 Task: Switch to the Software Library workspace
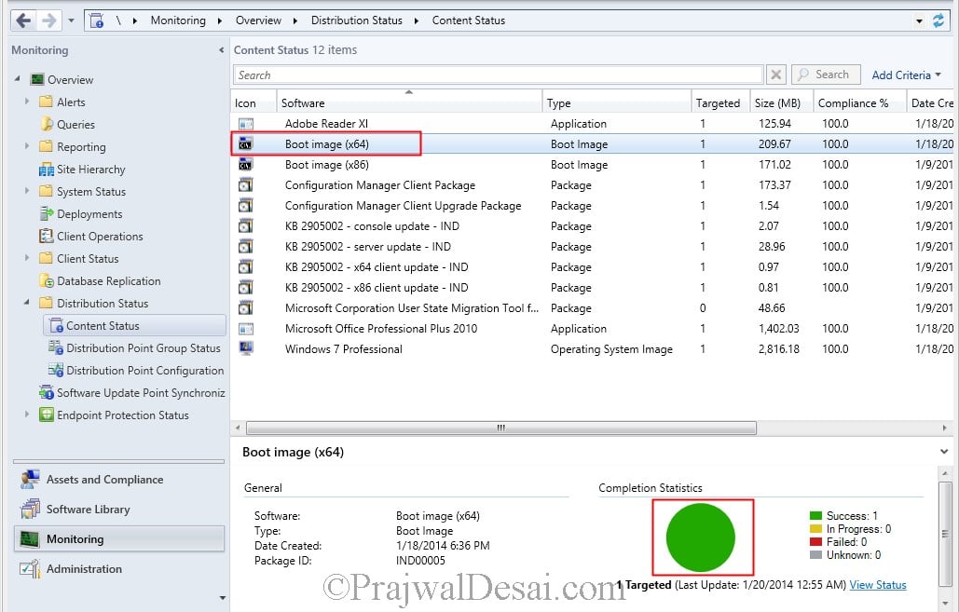point(119,510)
